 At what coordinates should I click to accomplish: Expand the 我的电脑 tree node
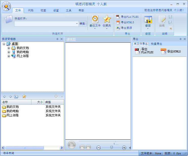9,52
